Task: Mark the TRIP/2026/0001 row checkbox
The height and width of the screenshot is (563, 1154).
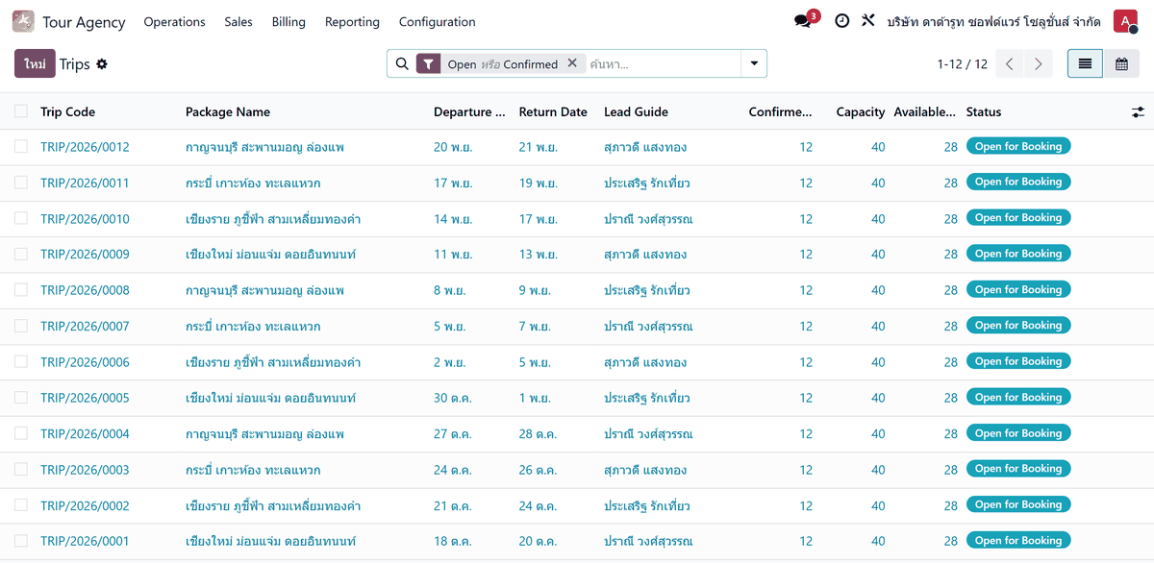Action: 21,541
